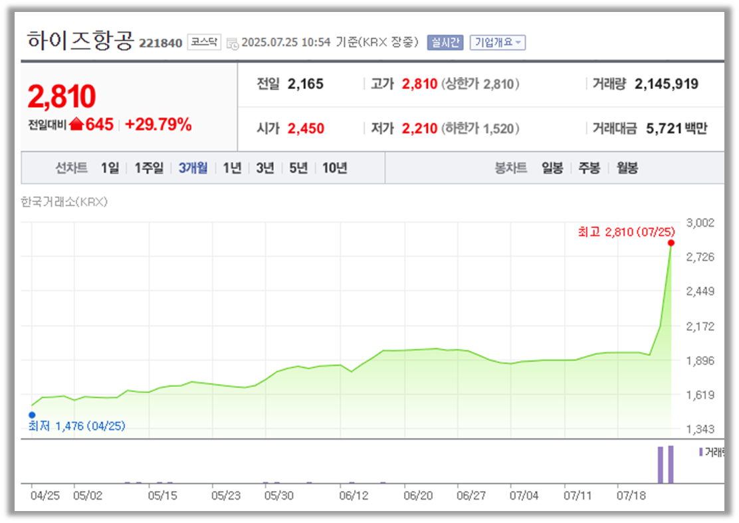The image size is (739, 523).
Task: Show the 월봉 candlestick chart
Action: click(x=627, y=167)
